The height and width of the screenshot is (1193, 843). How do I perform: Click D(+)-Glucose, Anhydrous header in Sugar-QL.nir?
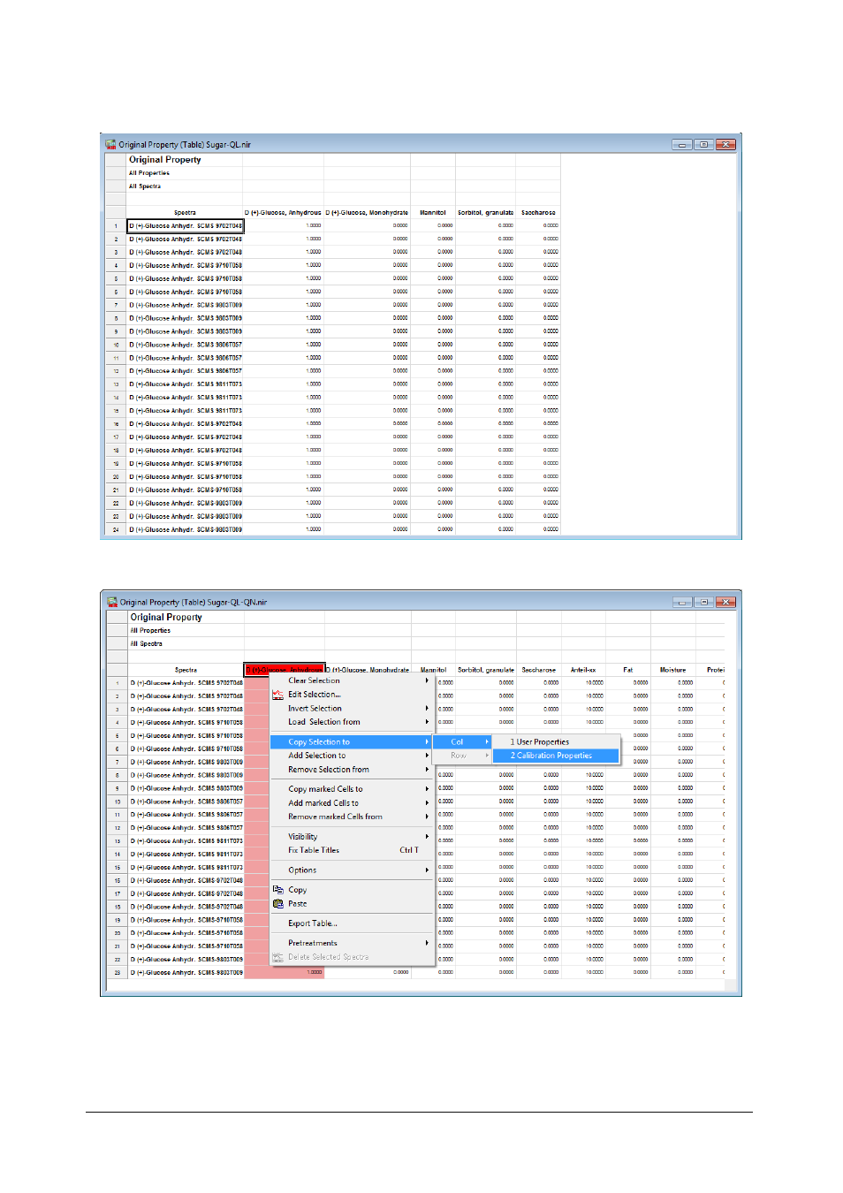283,212
